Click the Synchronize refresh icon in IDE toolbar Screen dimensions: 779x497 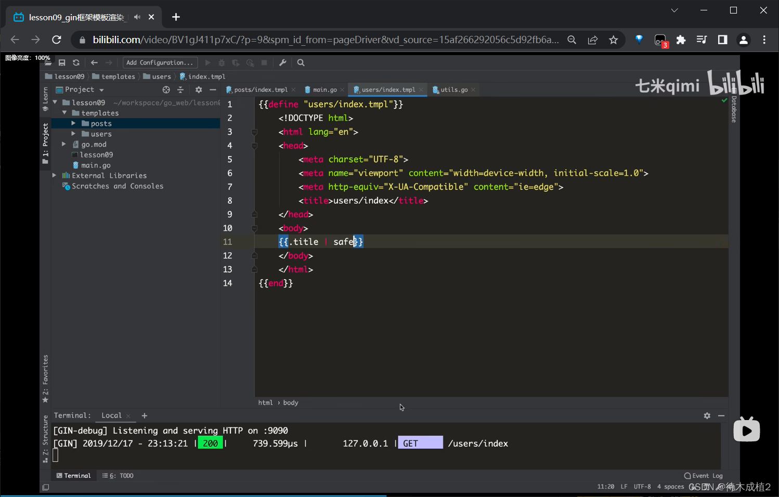[x=76, y=63]
